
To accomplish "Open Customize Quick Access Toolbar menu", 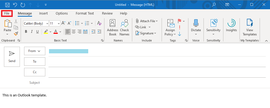I will pos(46,5).
